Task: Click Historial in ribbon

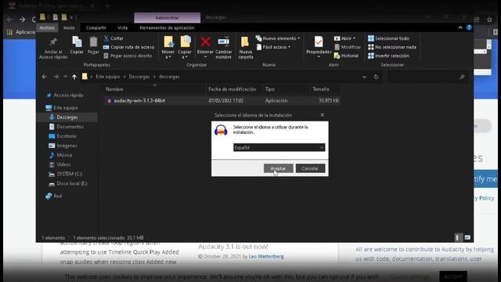Action: click(346, 56)
